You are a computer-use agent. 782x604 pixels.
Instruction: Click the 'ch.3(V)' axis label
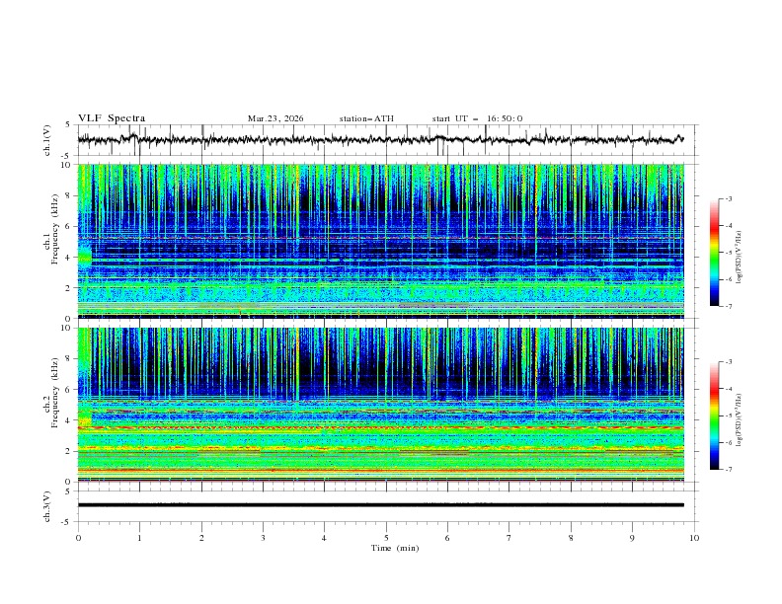[47, 506]
